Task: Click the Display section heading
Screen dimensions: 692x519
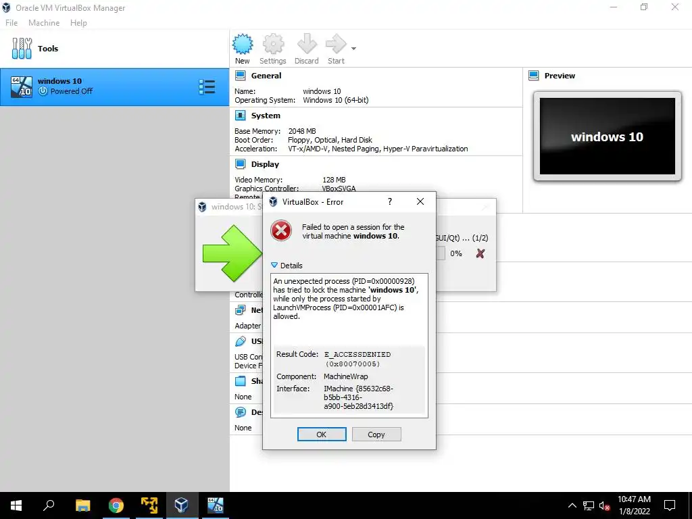Action: click(265, 164)
